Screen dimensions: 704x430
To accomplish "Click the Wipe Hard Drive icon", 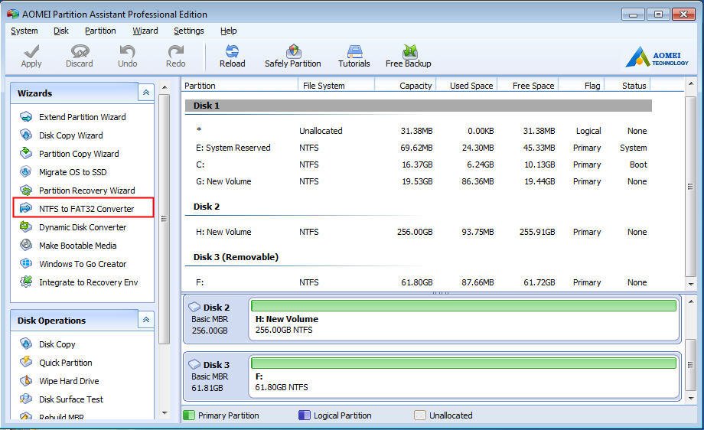I will 26,380.
